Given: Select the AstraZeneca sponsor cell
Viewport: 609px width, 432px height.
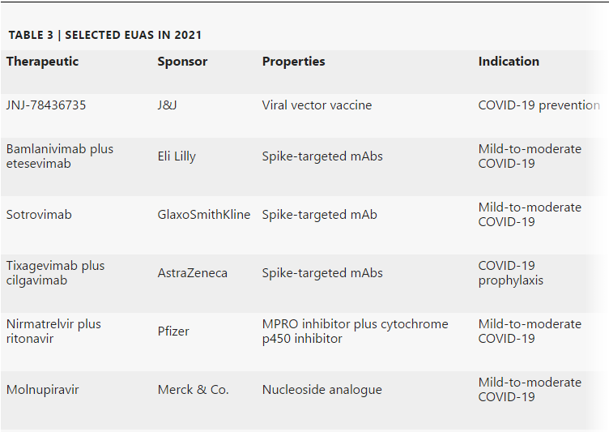Looking at the screenshot, I should point(193,273).
